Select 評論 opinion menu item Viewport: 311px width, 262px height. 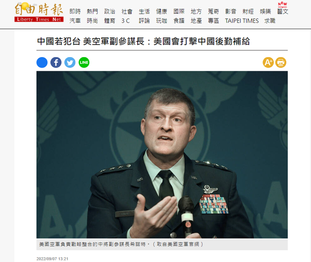click(x=144, y=21)
